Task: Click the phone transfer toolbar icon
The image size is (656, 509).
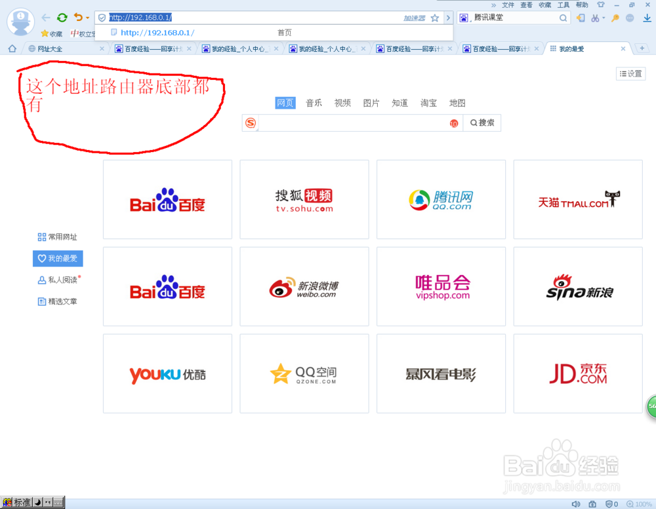Action: pos(581,18)
